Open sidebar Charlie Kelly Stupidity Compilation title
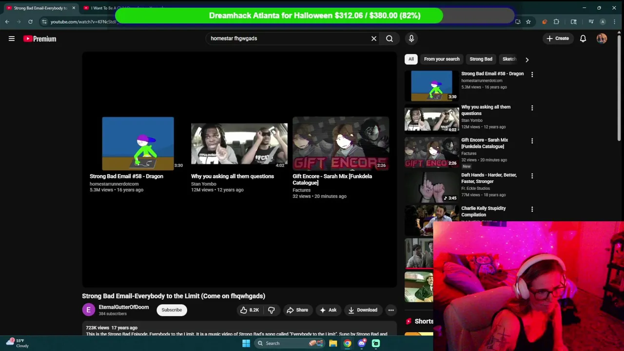This screenshot has width=624, height=351. point(484,212)
